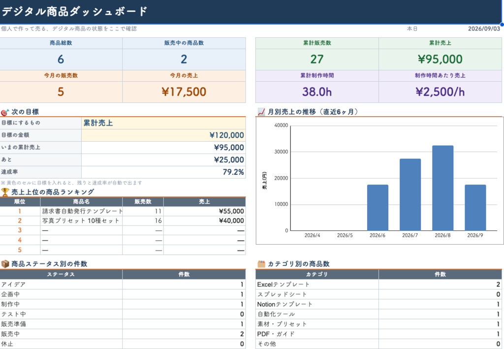Select the 請求書自動発行テンプレート product cell
Image resolution: width=504 pixels, height=349 pixels.
81,211
